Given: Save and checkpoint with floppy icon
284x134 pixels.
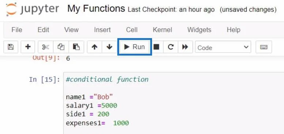Looking at the screenshot, I should click(x=11, y=47).
